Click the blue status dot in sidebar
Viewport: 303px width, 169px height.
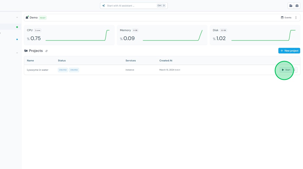[x=17, y=39]
